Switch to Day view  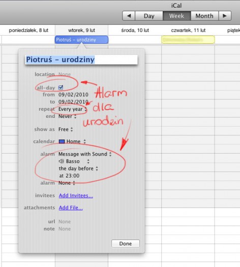pyautogui.click(x=149, y=16)
